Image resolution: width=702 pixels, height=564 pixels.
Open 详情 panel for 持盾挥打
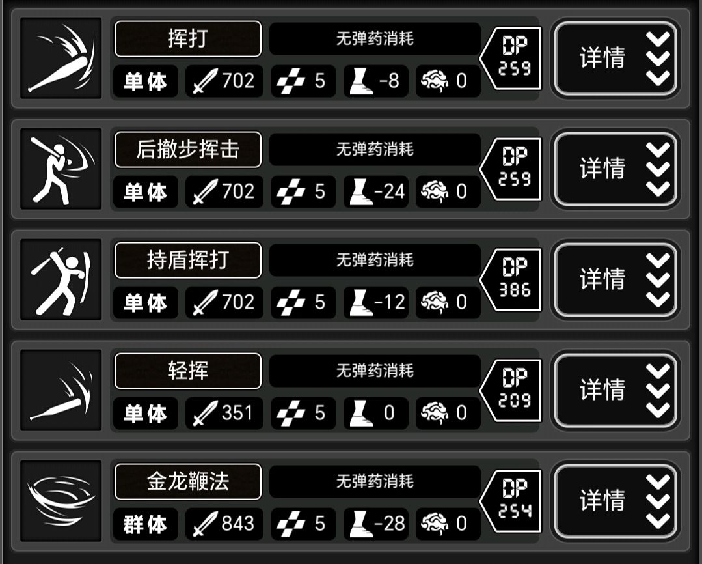coord(616,280)
